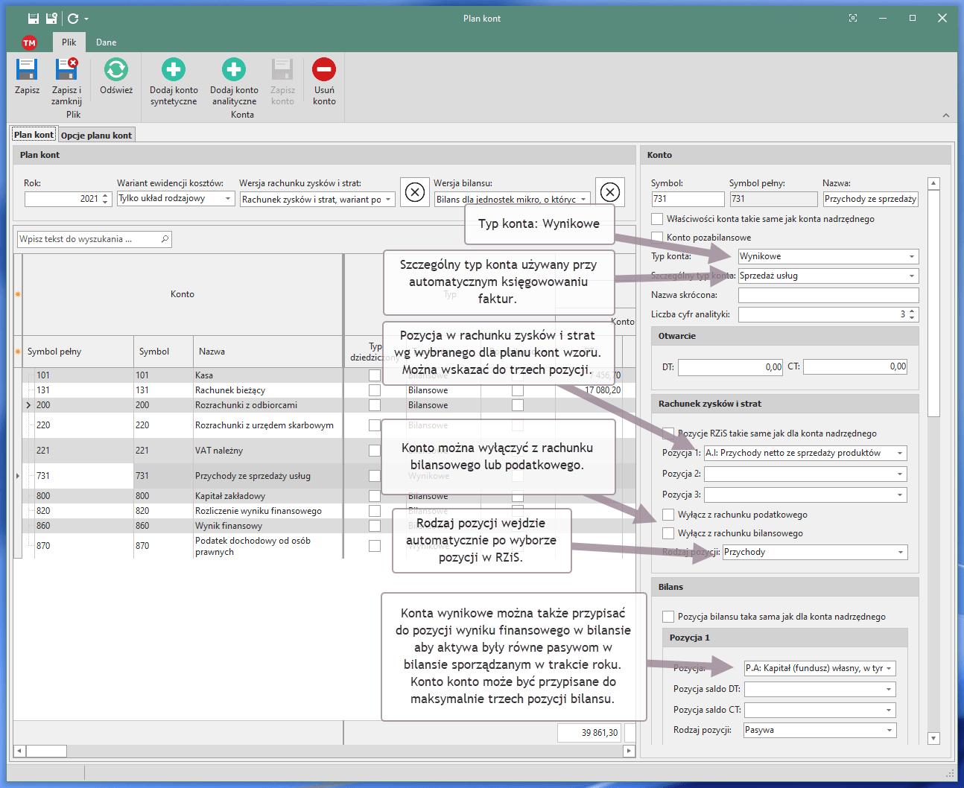Screen dimensions: 964x788
Task: Delete the account using Usuń konto
Action: click(324, 70)
